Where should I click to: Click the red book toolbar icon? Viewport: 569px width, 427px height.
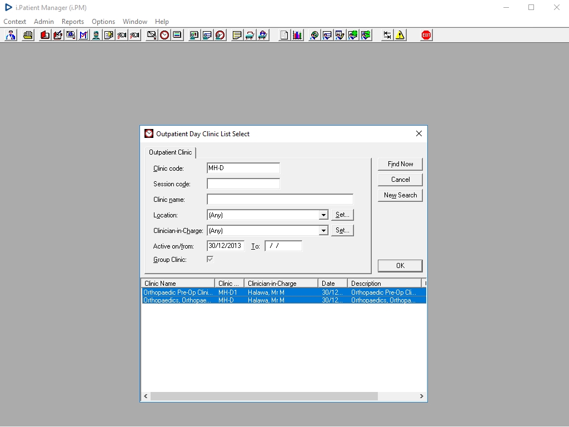click(x=45, y=35)
